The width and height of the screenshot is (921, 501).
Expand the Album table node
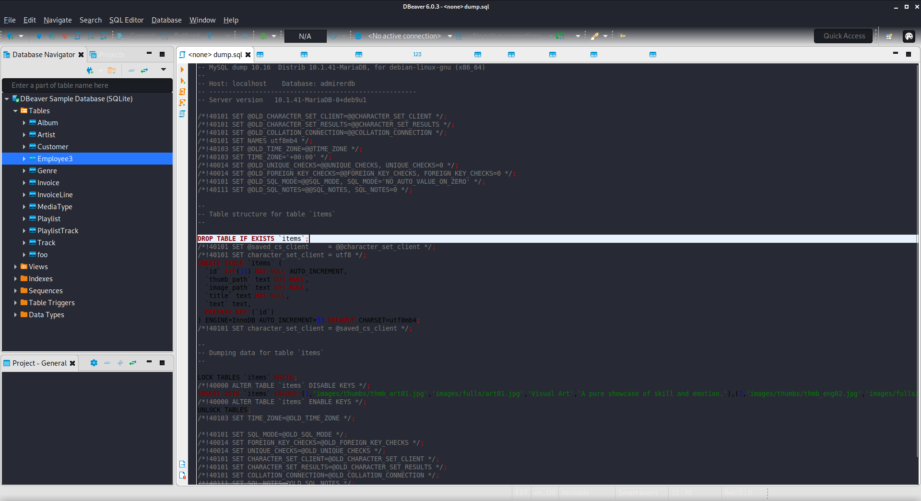24,123
